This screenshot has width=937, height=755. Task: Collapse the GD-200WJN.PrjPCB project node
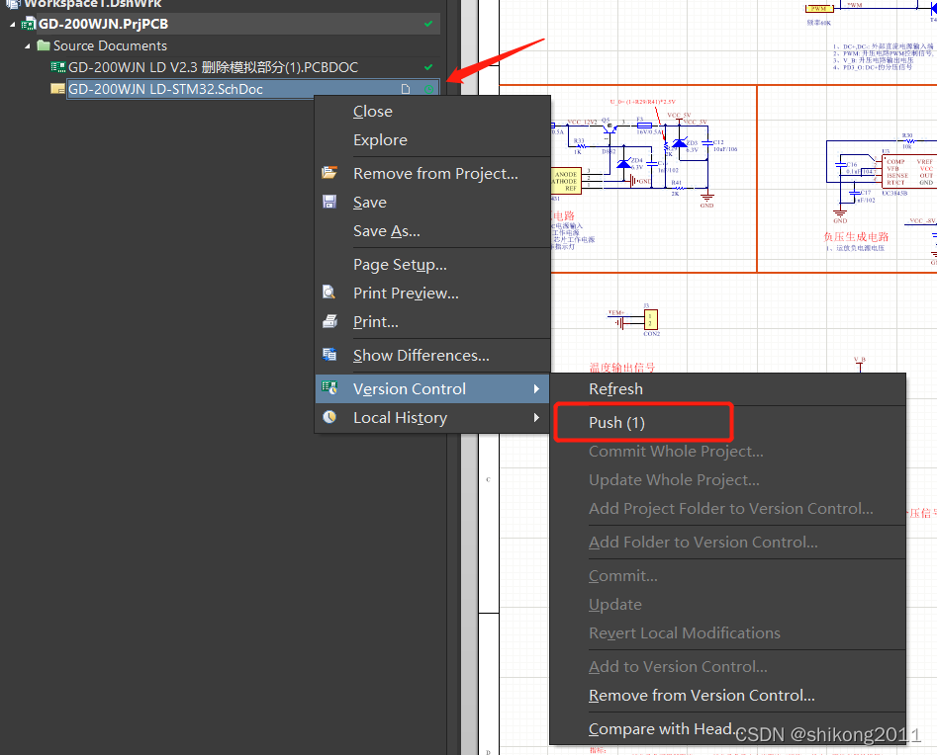click(13, 24)
